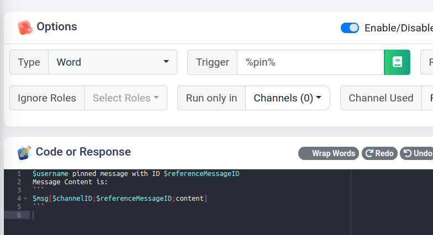
Task: Click the Undo button
Action: (x=418, y=153)
